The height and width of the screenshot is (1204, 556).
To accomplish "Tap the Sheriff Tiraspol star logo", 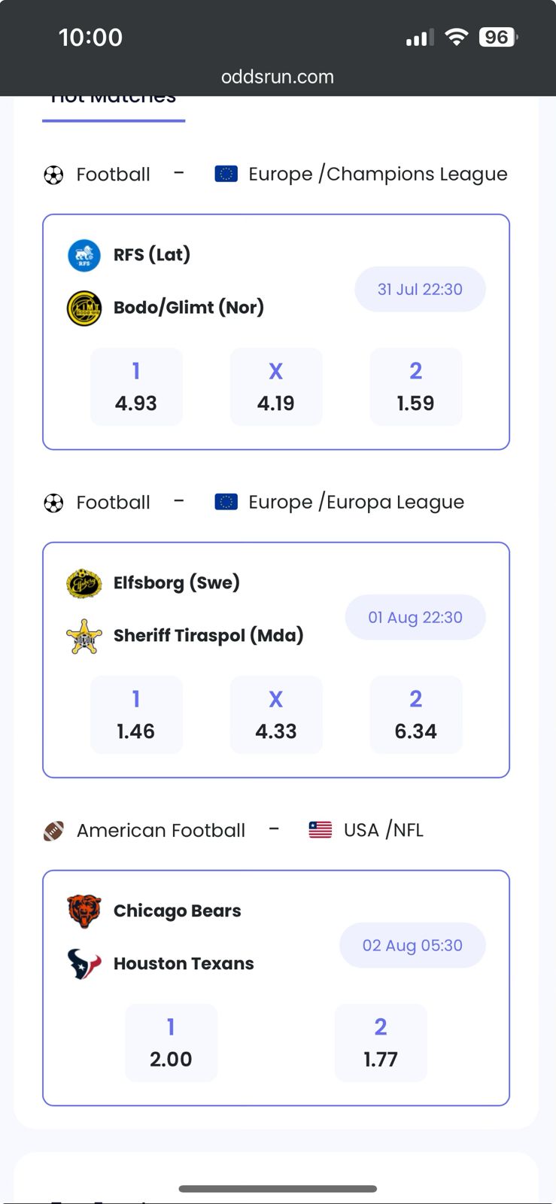I will click(x=84, y=636).
